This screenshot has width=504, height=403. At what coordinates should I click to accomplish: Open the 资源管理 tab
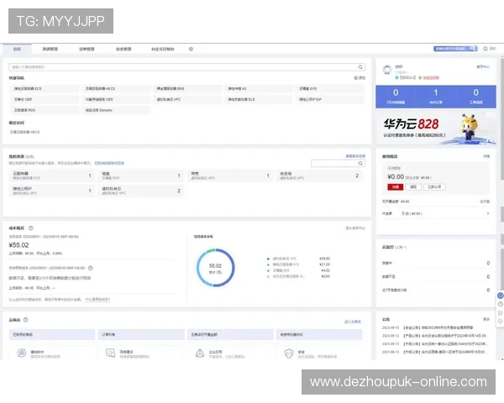click(x=50, y=50)
